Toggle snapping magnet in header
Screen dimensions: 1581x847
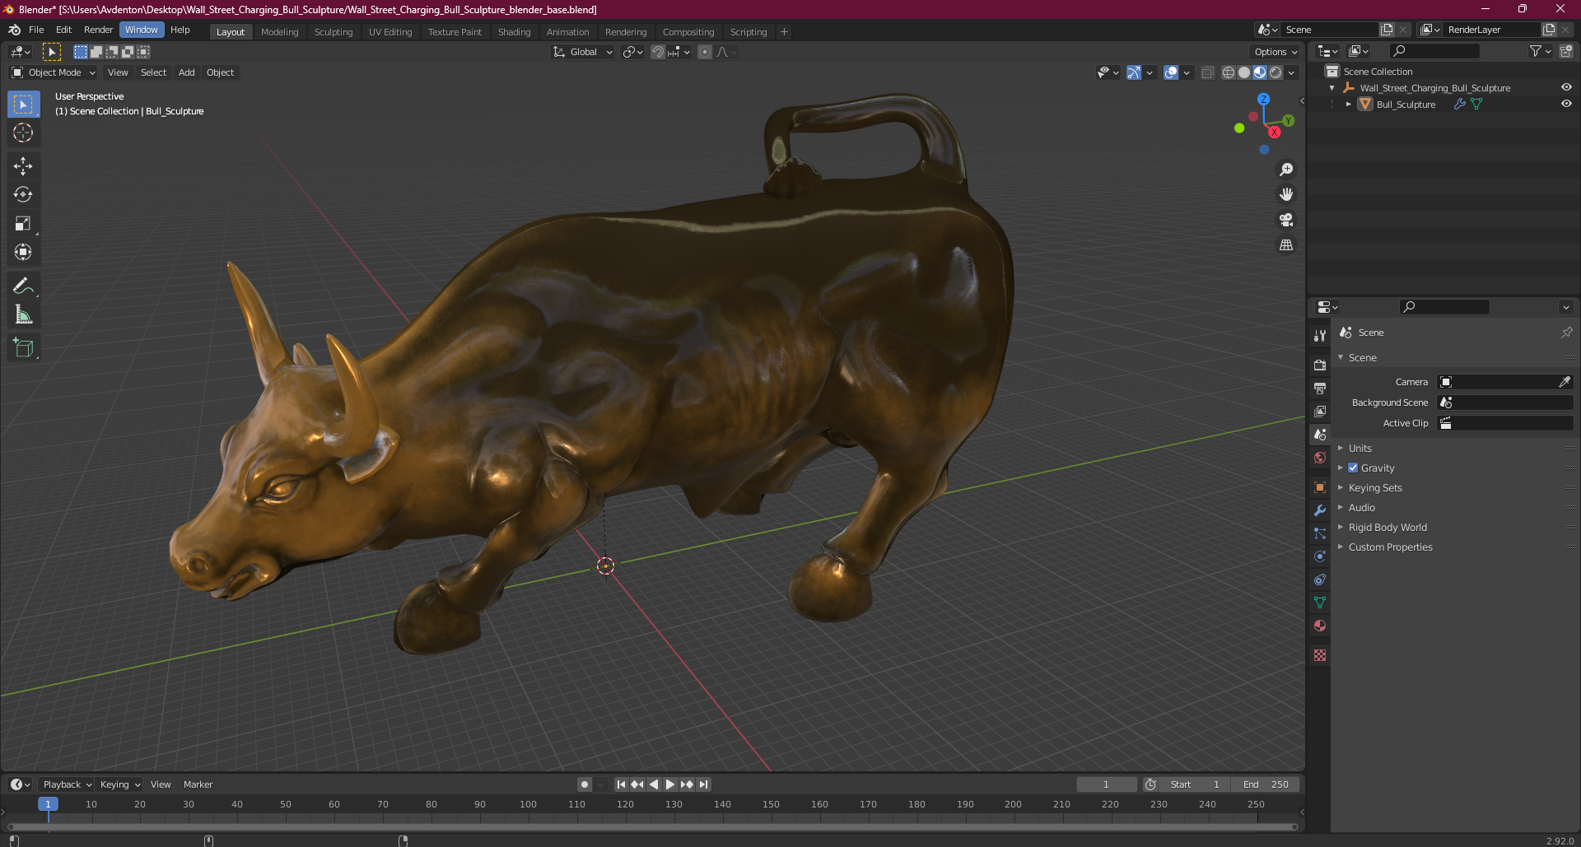coord(658,52)
